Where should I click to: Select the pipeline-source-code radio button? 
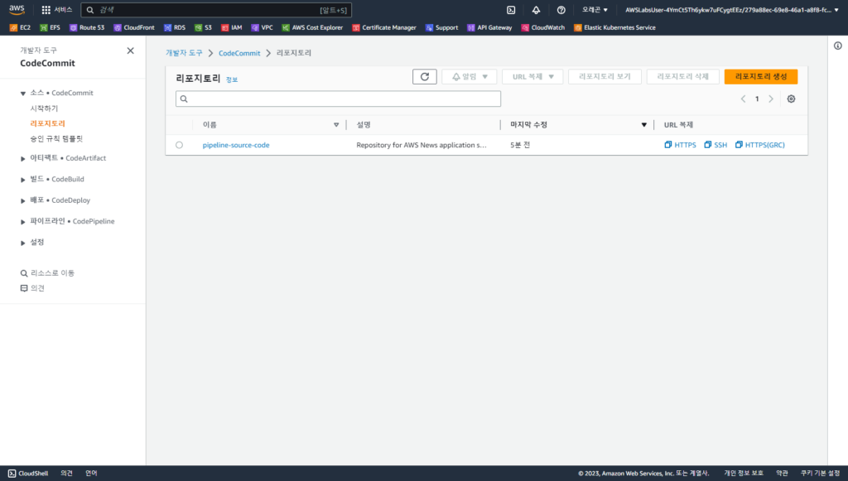[x=179, y=145]
